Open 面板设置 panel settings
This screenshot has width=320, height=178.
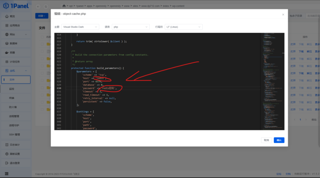14,154
